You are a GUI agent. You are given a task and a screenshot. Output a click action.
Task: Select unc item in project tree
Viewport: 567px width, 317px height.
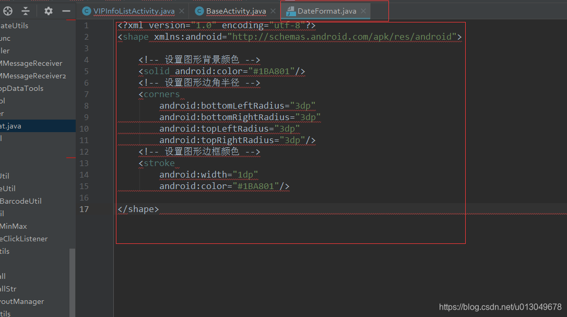click(5, 38)
